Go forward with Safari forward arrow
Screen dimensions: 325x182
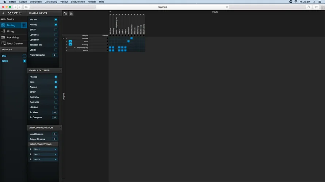20,7
